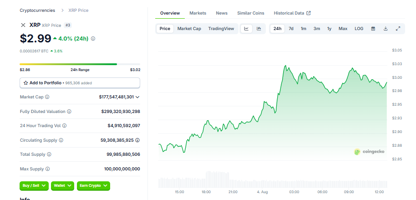Select the candlestick chart view icon
This screenshot has height=200, width=416.
[259, 29]
